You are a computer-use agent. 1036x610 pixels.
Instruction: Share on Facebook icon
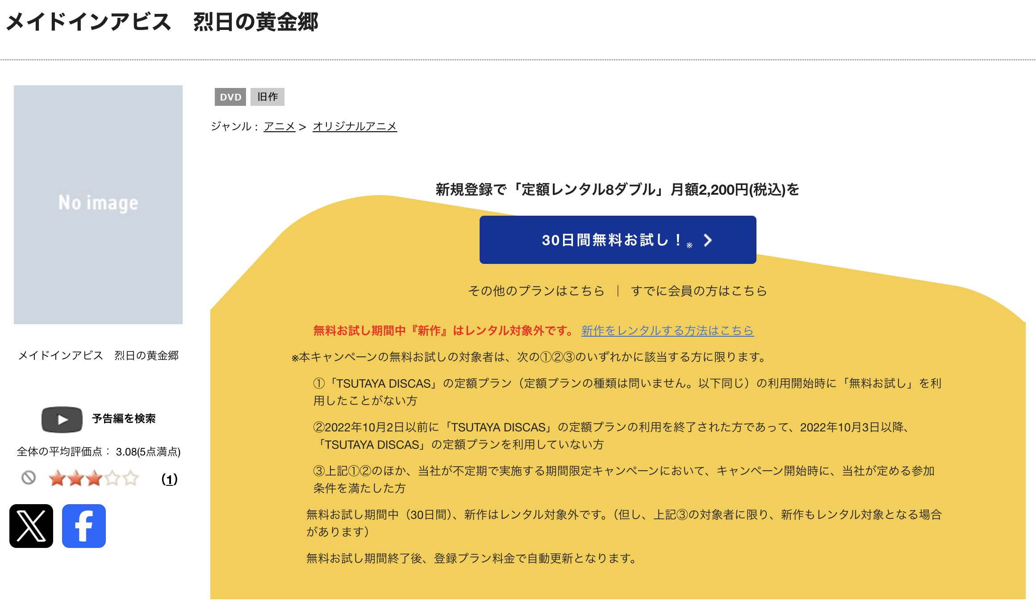point(84,526)
